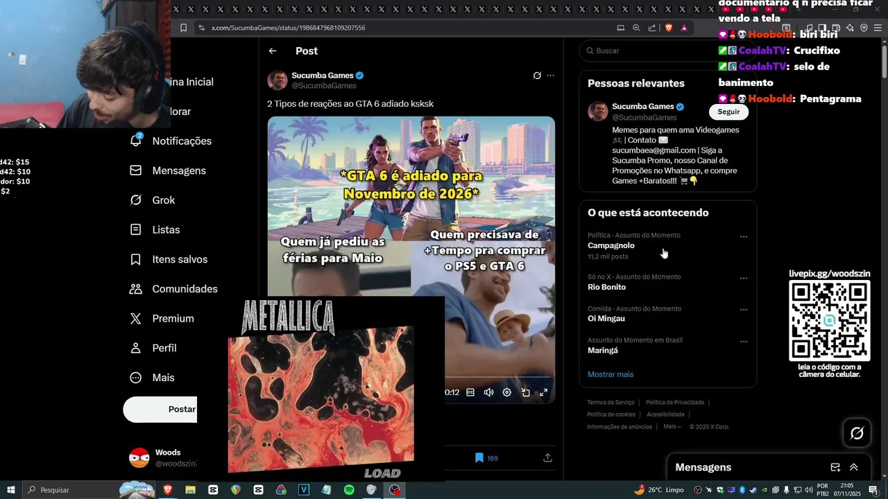
Task: Open Política de Privacidade footer link
Action: pyautogui.click(x=675, y=403)
